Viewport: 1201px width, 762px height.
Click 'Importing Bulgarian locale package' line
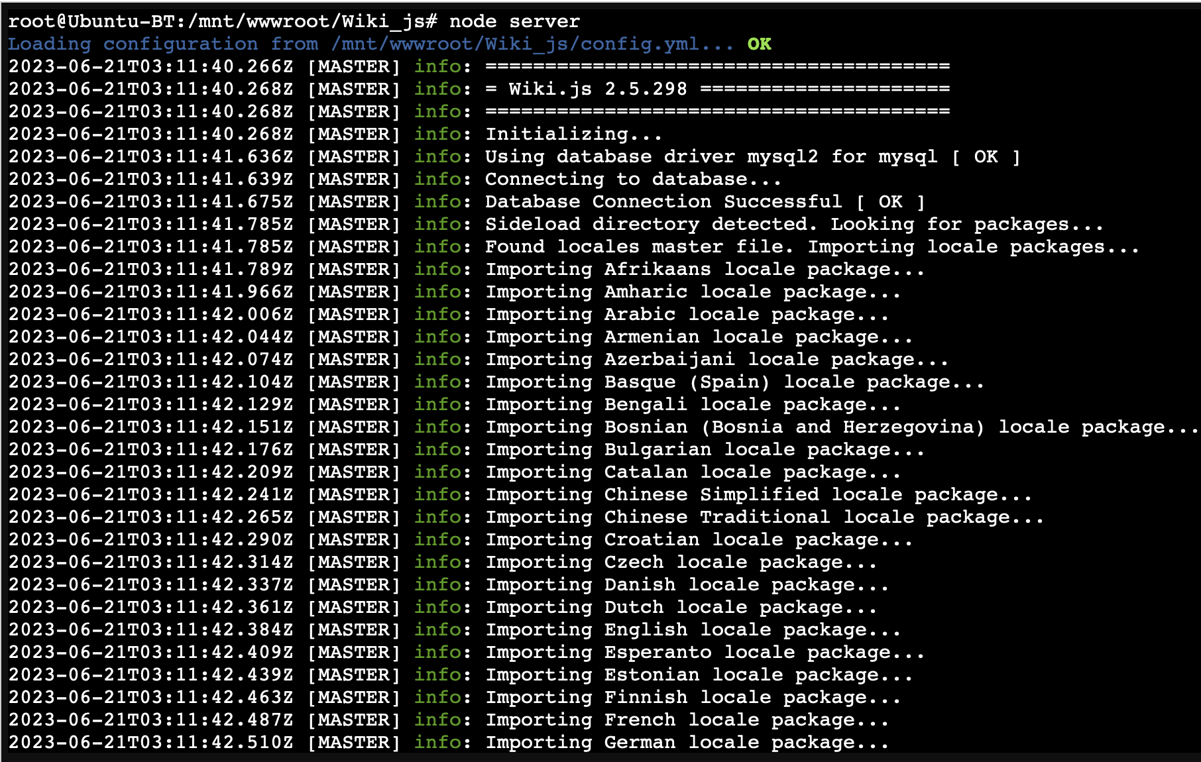pyautogui.click(x=705, y=449)
